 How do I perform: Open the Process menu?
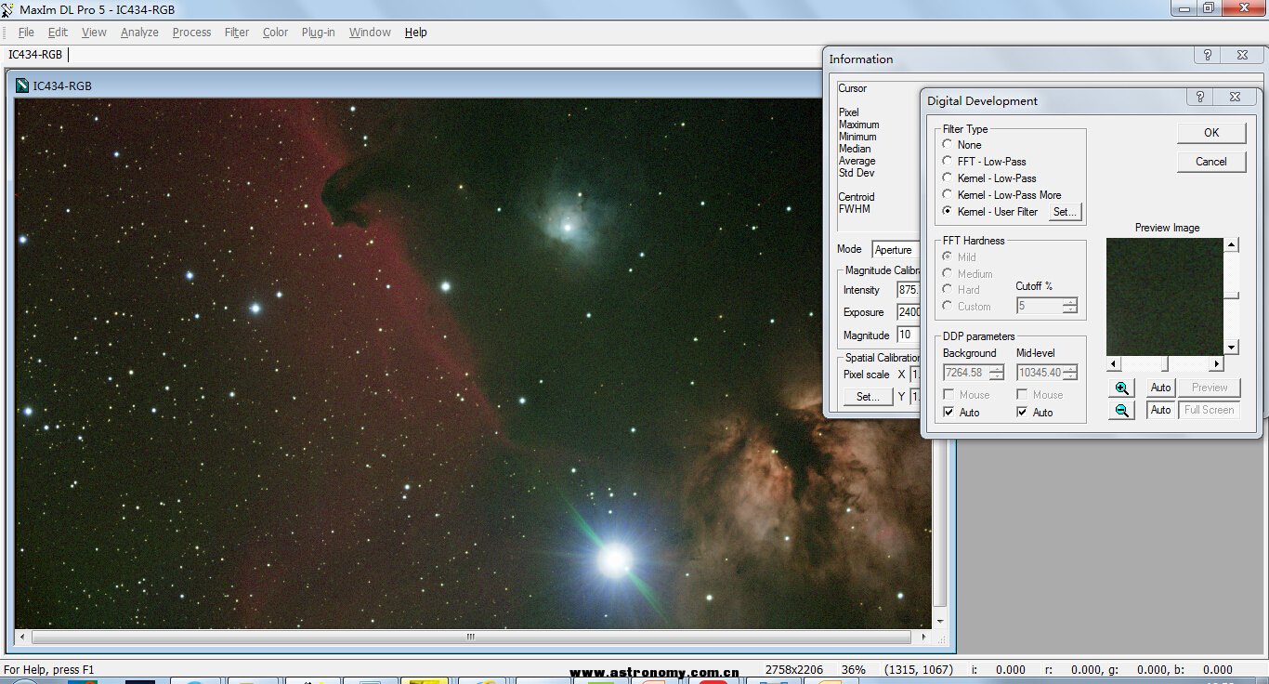click(x=191, y=33)
